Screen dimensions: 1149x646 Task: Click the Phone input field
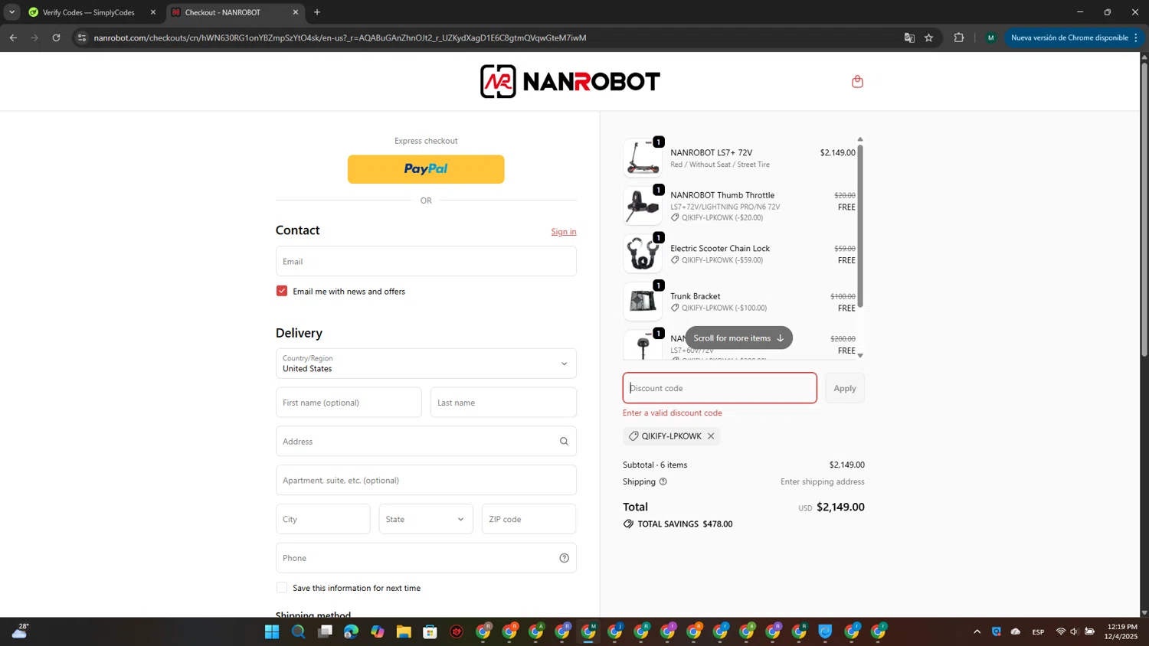click(x=426, y=558)
